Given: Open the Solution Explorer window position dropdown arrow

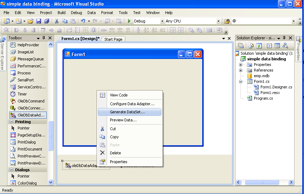Looking at the screenshot, I should coord(279,38).
